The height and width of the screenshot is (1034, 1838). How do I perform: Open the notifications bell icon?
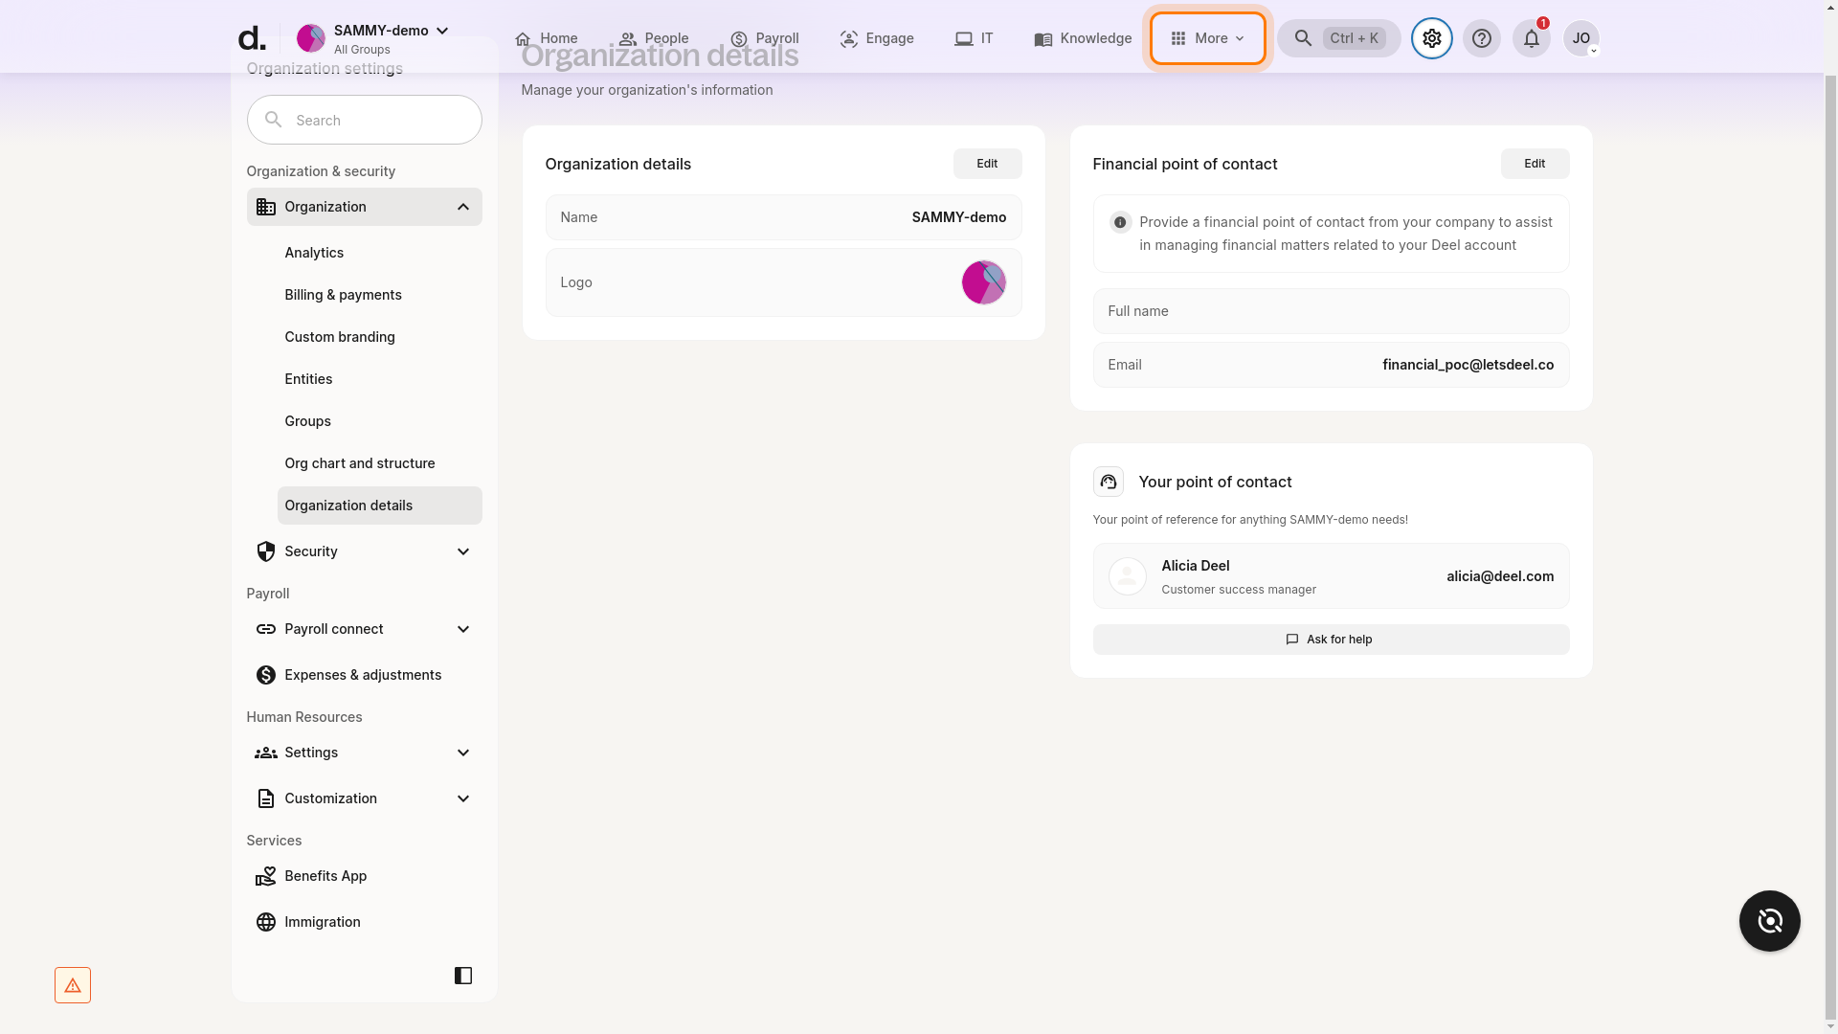coord(1530,38)
